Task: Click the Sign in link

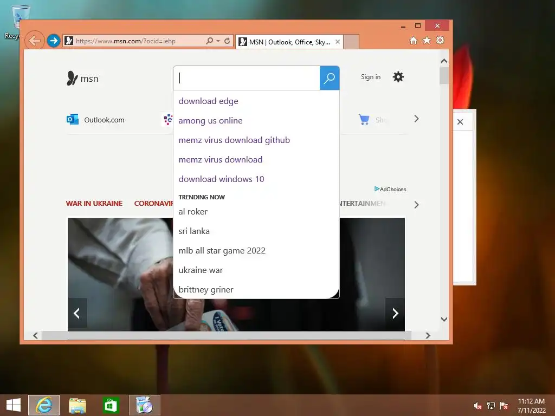Action: [x=371, y=77]
